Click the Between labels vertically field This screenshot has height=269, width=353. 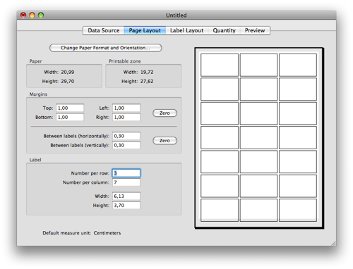(126, 145)
